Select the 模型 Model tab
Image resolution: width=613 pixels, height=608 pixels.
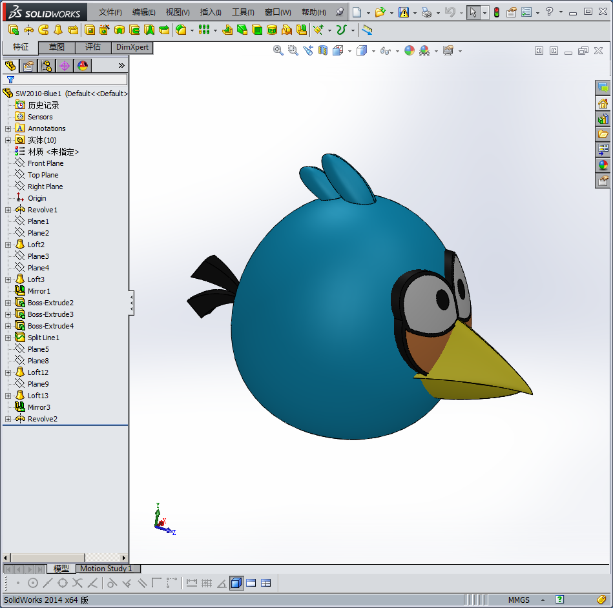[61, 569]
